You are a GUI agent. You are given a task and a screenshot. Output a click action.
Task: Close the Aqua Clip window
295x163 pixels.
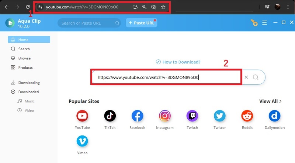click(x=292, y=22)
